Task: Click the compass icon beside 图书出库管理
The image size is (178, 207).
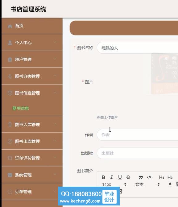Action: click(10, 141)
